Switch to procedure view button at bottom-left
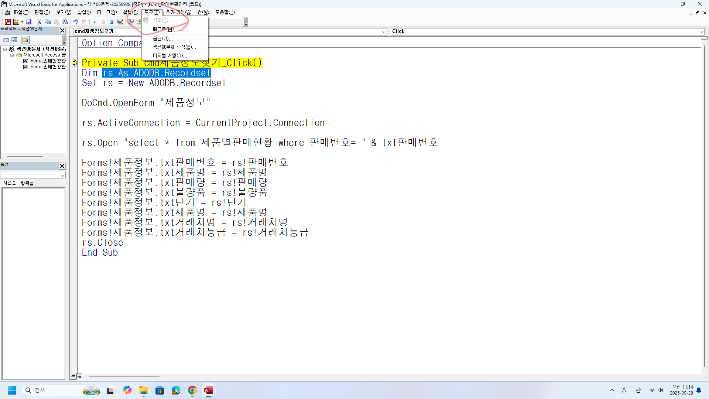 (x=73, y=376)
